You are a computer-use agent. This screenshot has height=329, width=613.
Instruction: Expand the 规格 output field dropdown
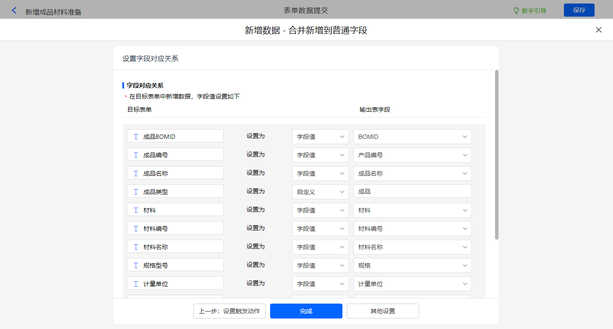pyautogui.click(x=412, y=265)
